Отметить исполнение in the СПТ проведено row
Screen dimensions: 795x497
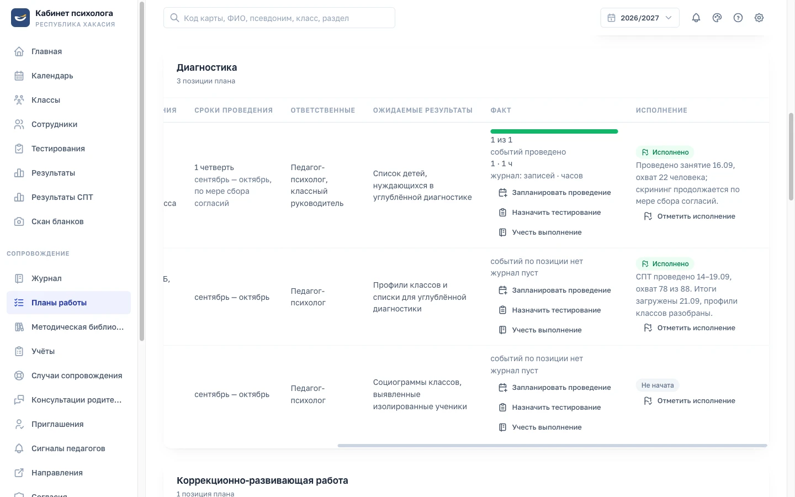pyautogui.click(x=690, y=328)
